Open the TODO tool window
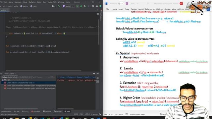 click(25, 111)
